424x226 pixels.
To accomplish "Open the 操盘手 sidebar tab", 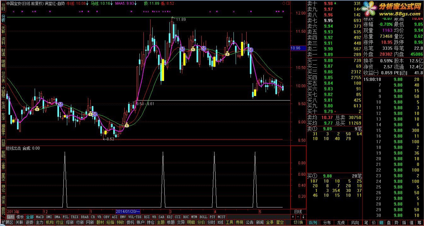I will [3, 129].
